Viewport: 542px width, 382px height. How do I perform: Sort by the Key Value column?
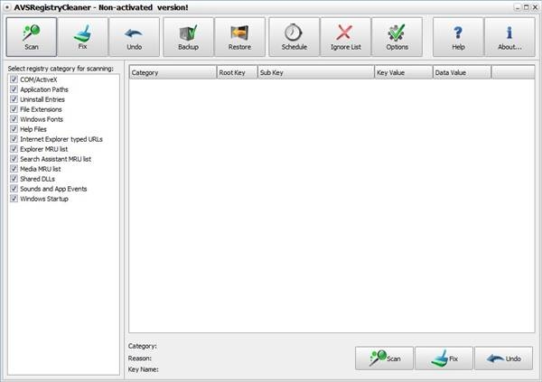click(x=404, y=72)
